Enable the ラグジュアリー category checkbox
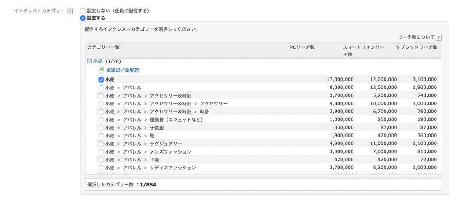449x200 pixels. pos(101,144)
